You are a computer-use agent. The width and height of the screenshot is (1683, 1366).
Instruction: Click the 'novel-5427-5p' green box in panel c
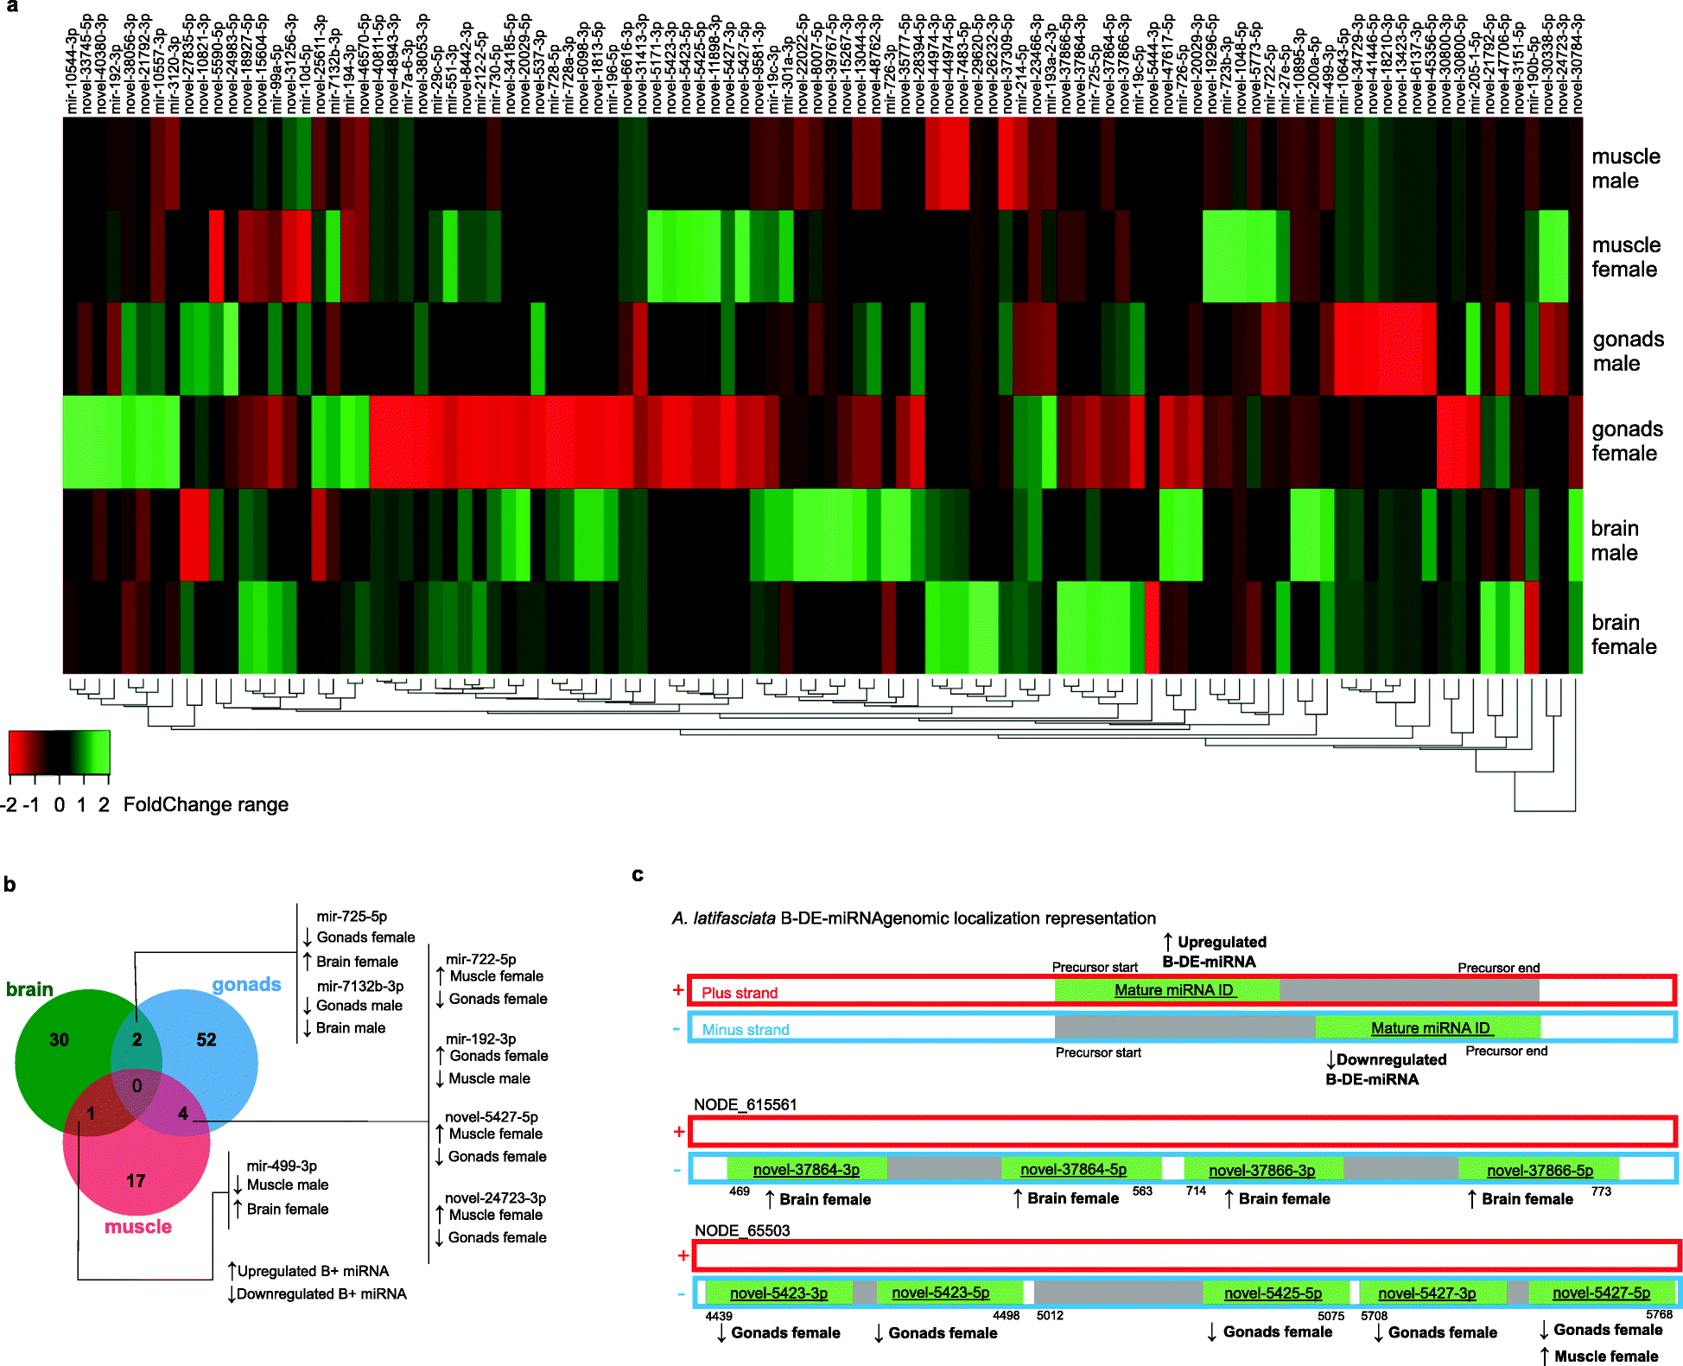pos(1603,1293)
